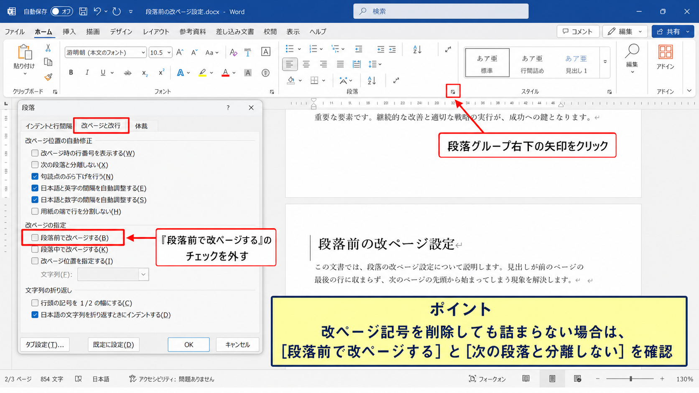This screenshot has height=393, width=699.
Task: Uncheck 句読点のぶら下げを行う(N) checkbox
Action: [x=35, y=177]
